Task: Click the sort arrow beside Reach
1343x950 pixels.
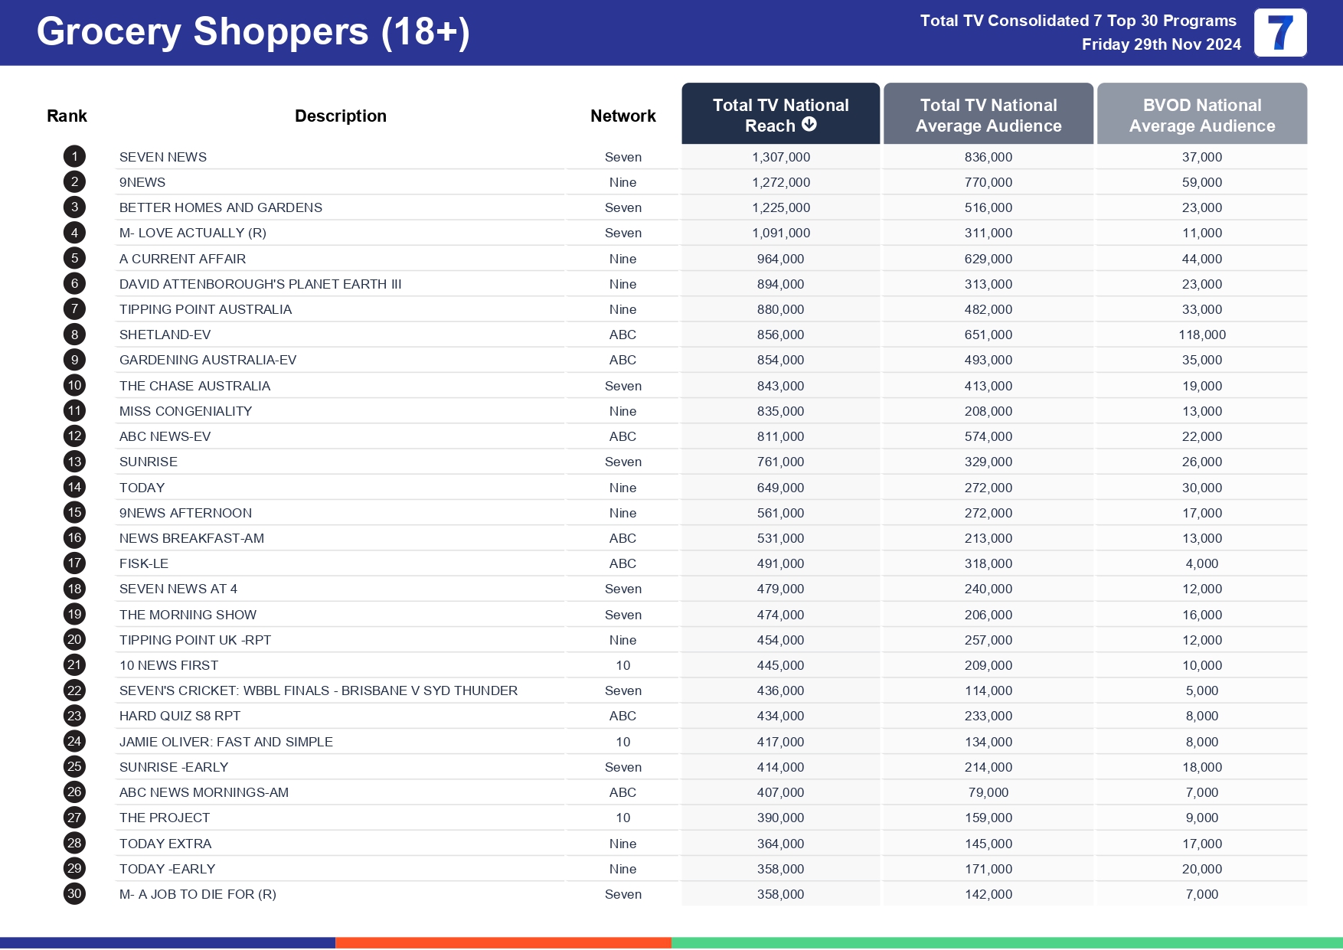Action: 809,125
